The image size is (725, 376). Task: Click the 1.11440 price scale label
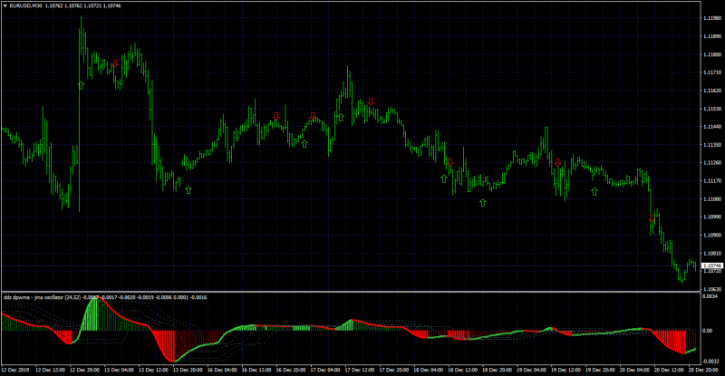click(x=712, y=127)
